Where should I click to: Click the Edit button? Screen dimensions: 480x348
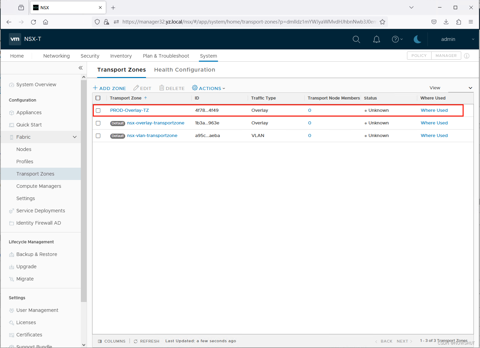pyautogui.click(x=142, y=88)
